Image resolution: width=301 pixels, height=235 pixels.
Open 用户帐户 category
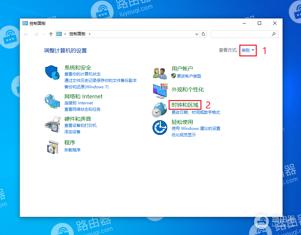(x=182, y=68)
